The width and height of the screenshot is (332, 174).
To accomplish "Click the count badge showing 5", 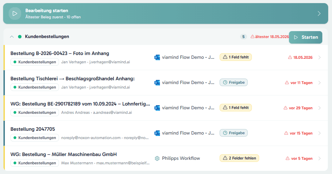I will coord(243,37).
